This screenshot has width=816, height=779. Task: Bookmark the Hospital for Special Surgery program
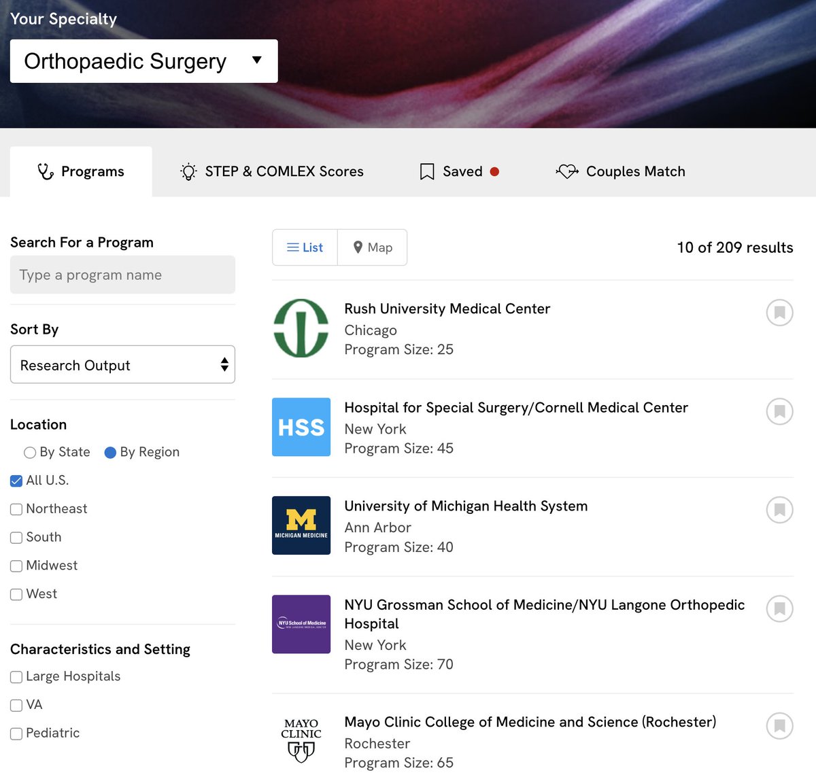[x=779, y=411]
